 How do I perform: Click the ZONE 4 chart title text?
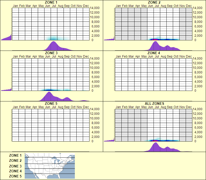click(154, 53)
